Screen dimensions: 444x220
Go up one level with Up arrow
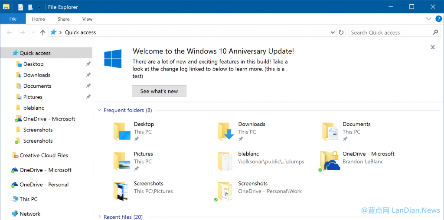click(43, 32)
